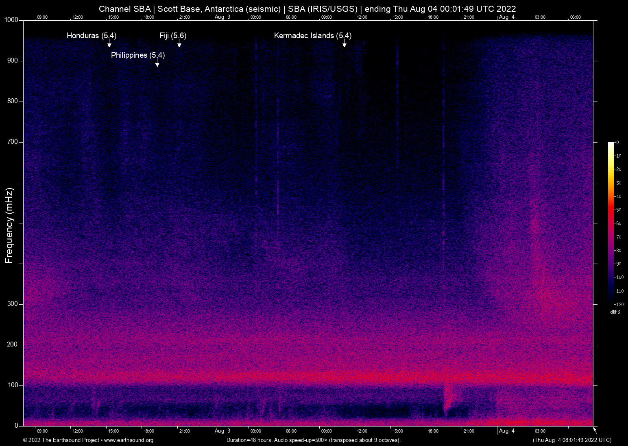Click the Thu Aug 4 08:01:49 timestamp
This screenshot has width=628, height=446.
pos(572,440)
